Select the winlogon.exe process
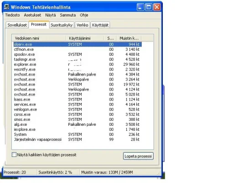The width and height of the screenshot is (228, 183). coord(78,109)
